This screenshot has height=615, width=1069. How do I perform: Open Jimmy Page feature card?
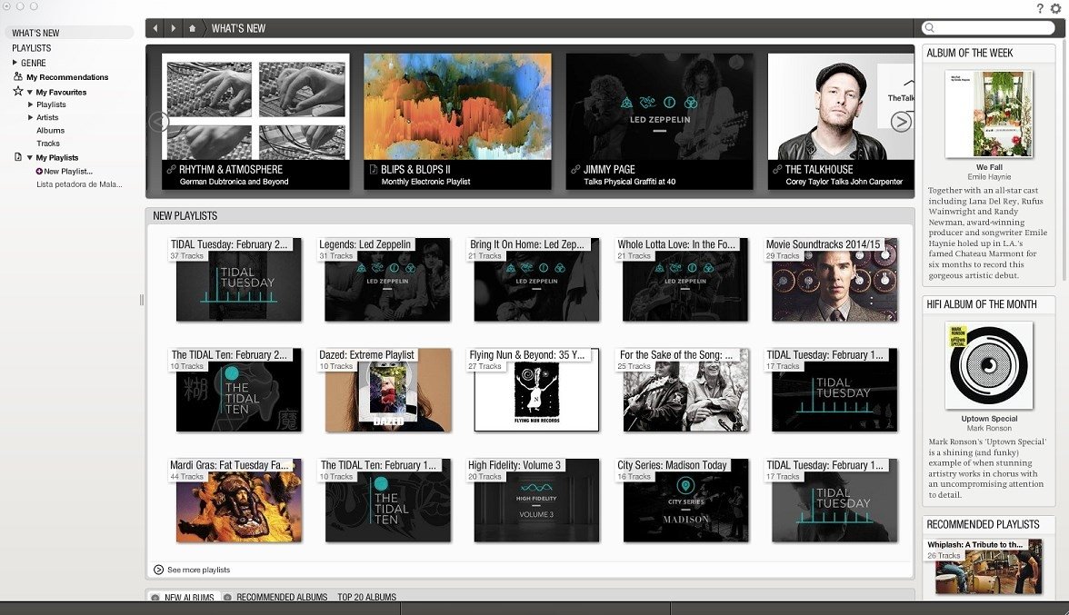click(x=660, y=121)
